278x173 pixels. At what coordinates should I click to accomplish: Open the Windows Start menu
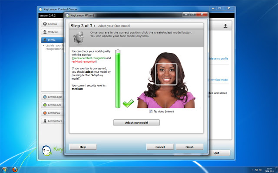(5, 170)
